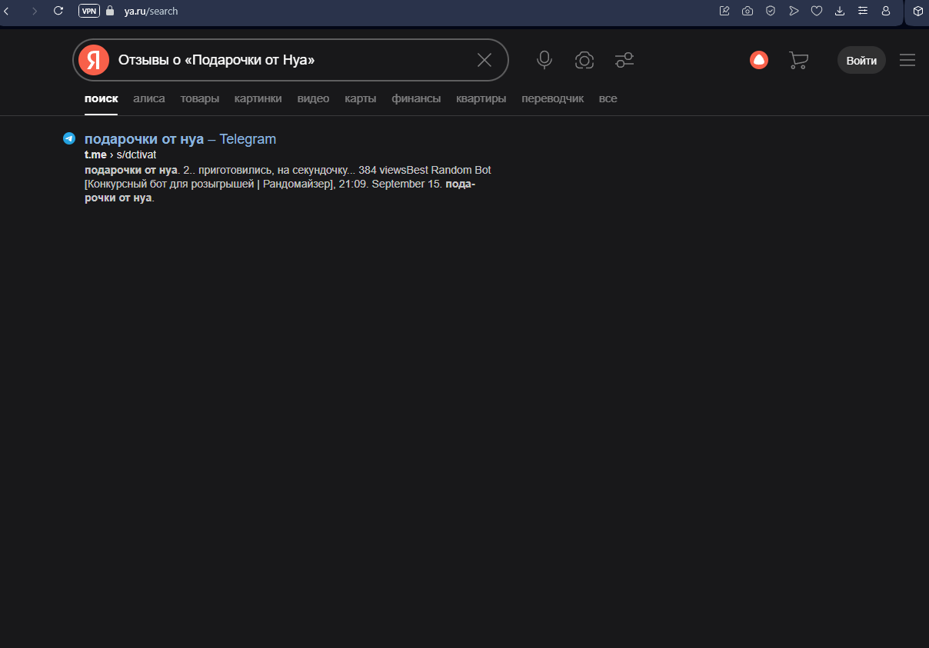Viewport: 929px width, 648px height.
Task: Expand the все services tab
Action: point(608,98)
